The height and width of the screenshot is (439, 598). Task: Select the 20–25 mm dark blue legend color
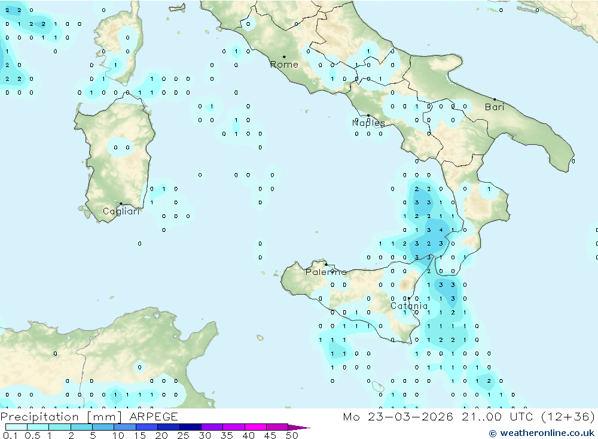[x=169, y=427]
